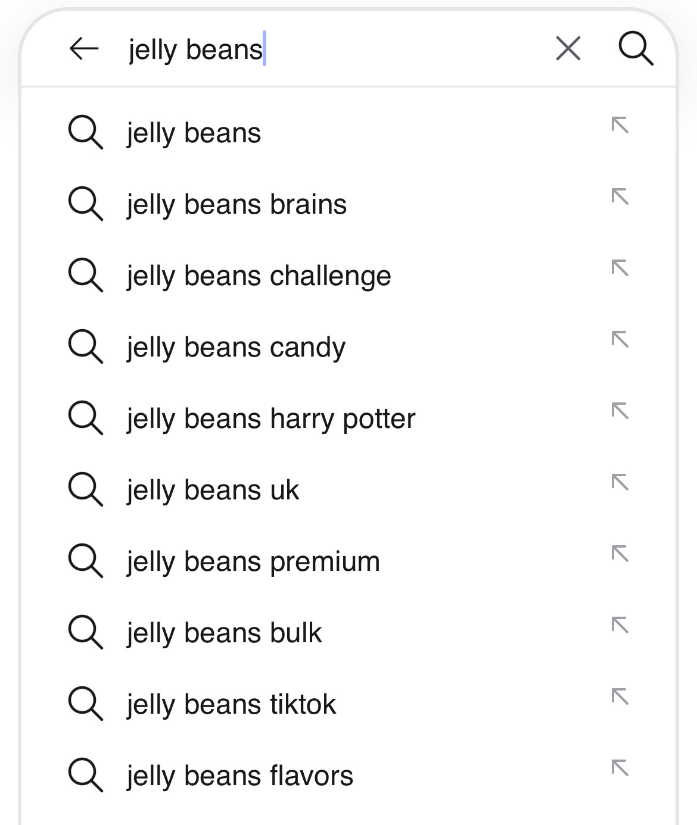
Task: Search for "jelly beans harry potter" suggestion
Action: (x=271, y=419)
